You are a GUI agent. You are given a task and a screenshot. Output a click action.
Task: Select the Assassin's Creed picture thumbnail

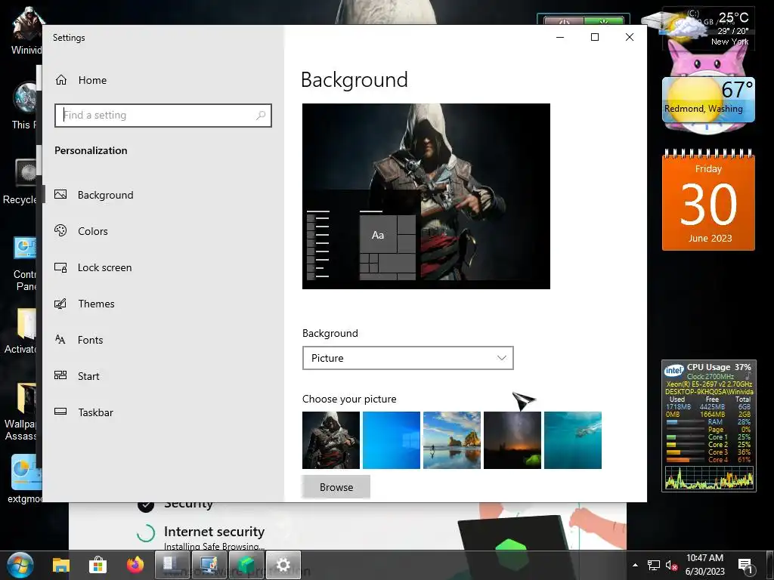(x=331, y=440)
